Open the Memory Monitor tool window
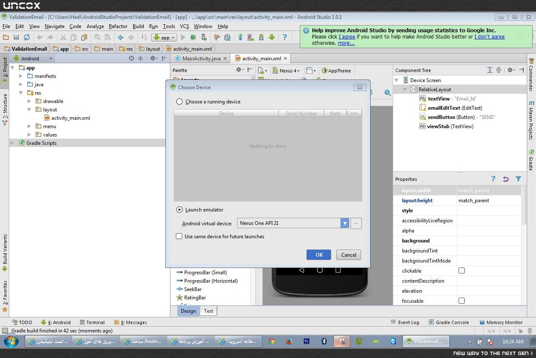 pos(501,322)
